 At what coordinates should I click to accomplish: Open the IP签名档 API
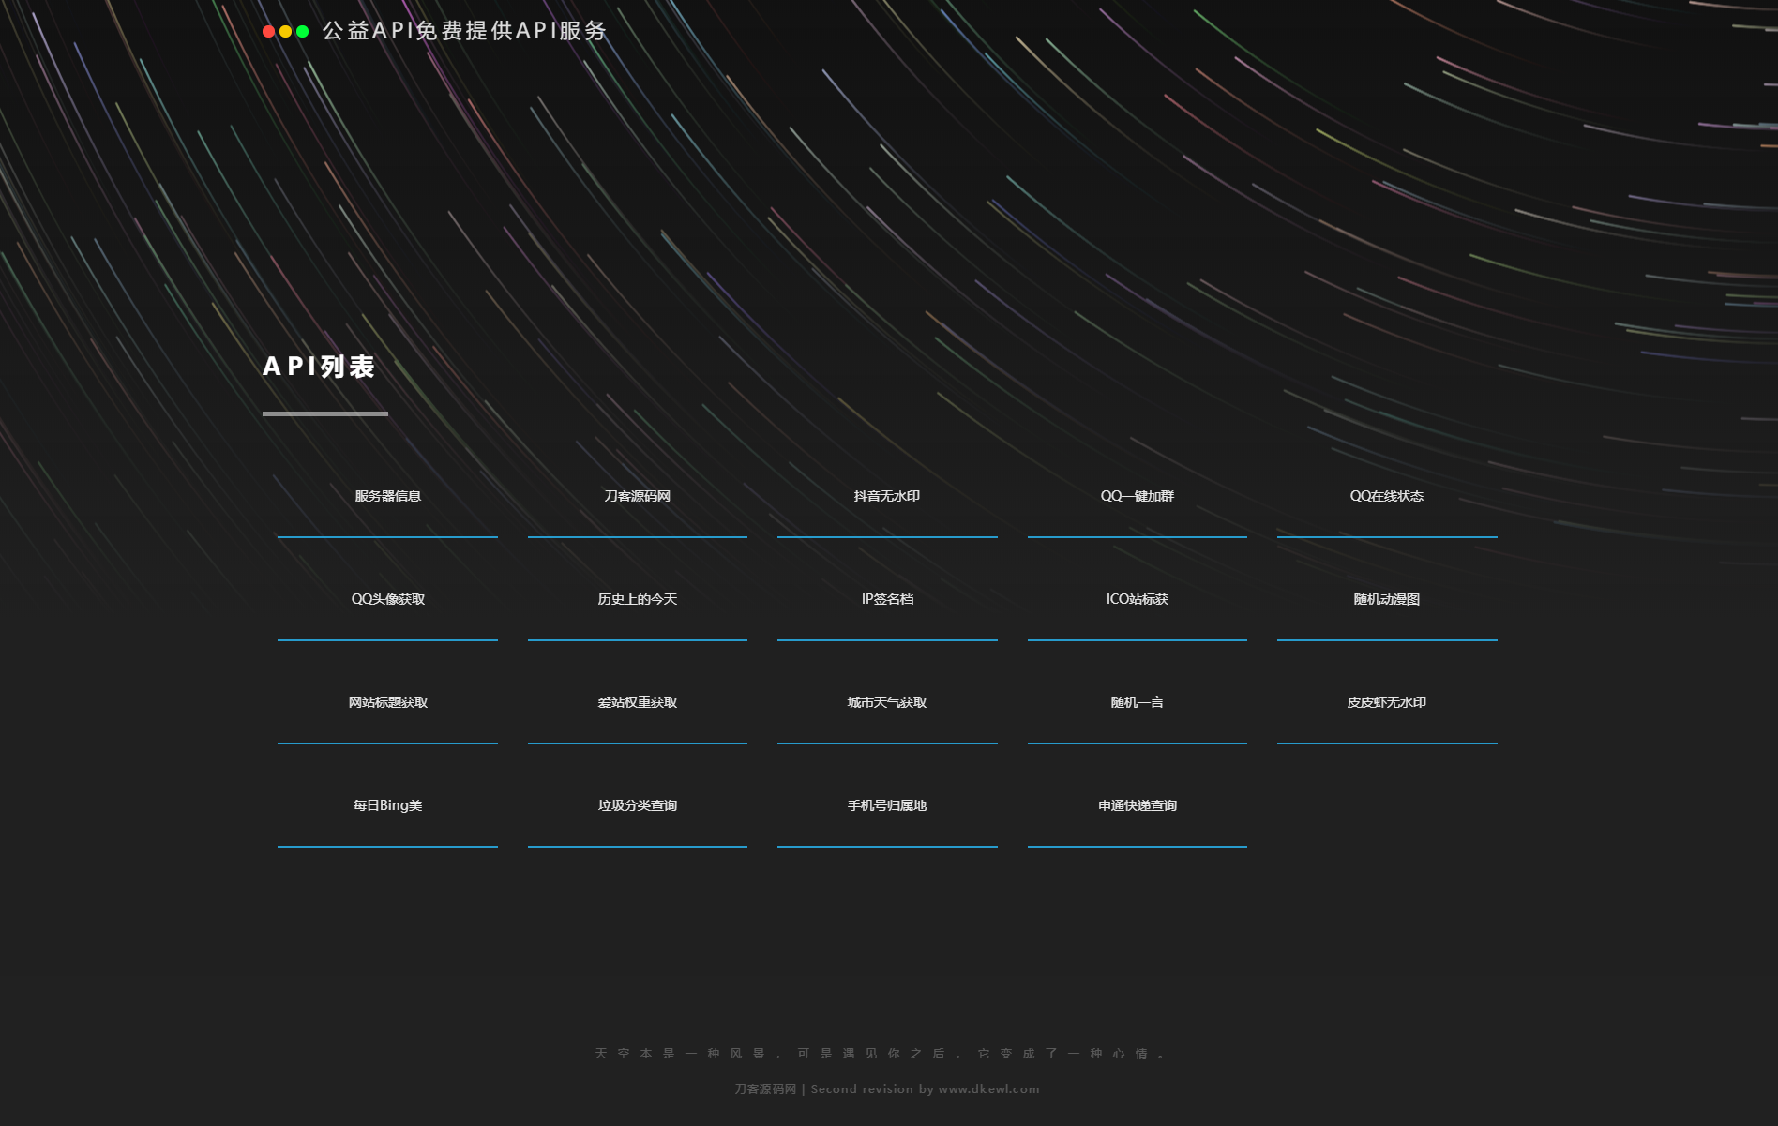(886, 599)
